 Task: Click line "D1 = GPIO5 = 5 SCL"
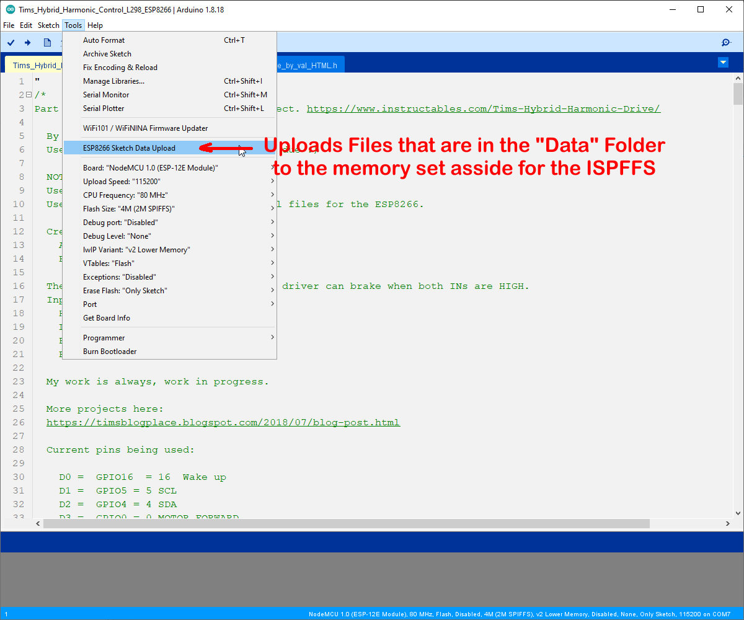pyautogui.click(x=118, y=490)
